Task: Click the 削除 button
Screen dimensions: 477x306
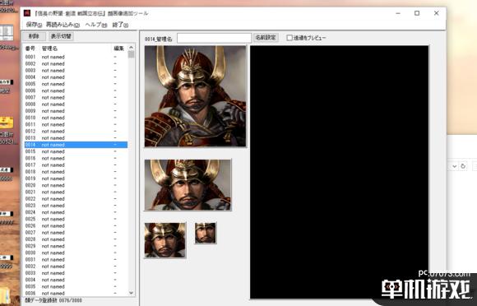Action: click(34, 36)
